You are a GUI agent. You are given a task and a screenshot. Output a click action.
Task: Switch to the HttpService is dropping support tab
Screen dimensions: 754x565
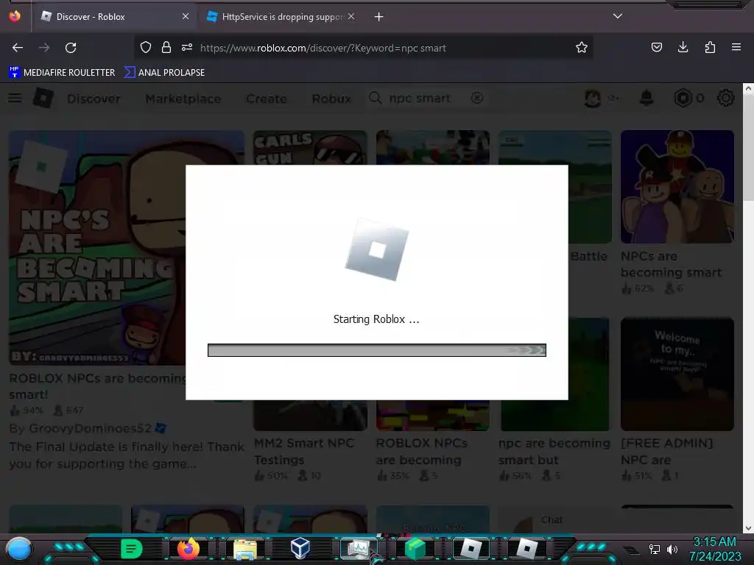(x=282, y=17)
